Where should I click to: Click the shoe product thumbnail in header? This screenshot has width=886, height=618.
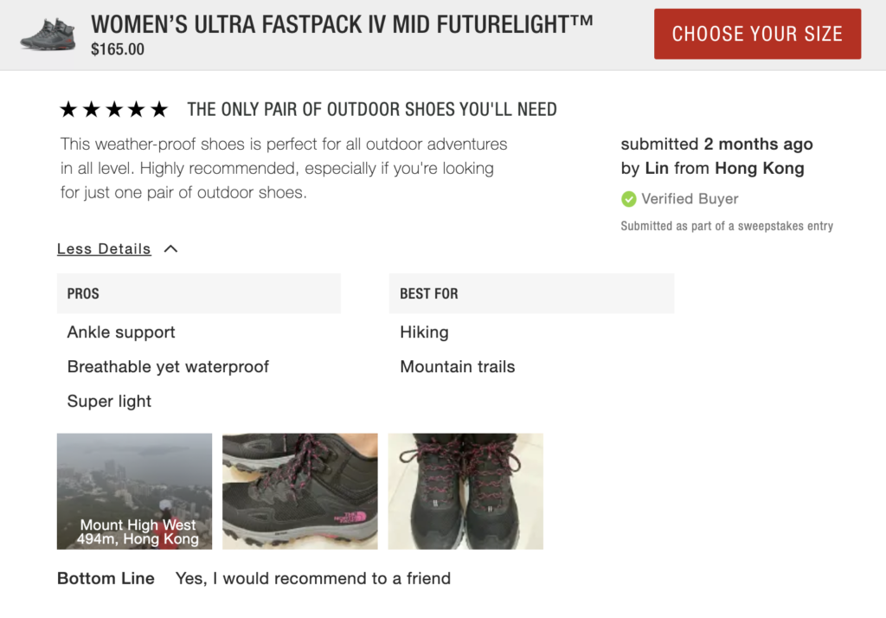click(x=48, y=34)
